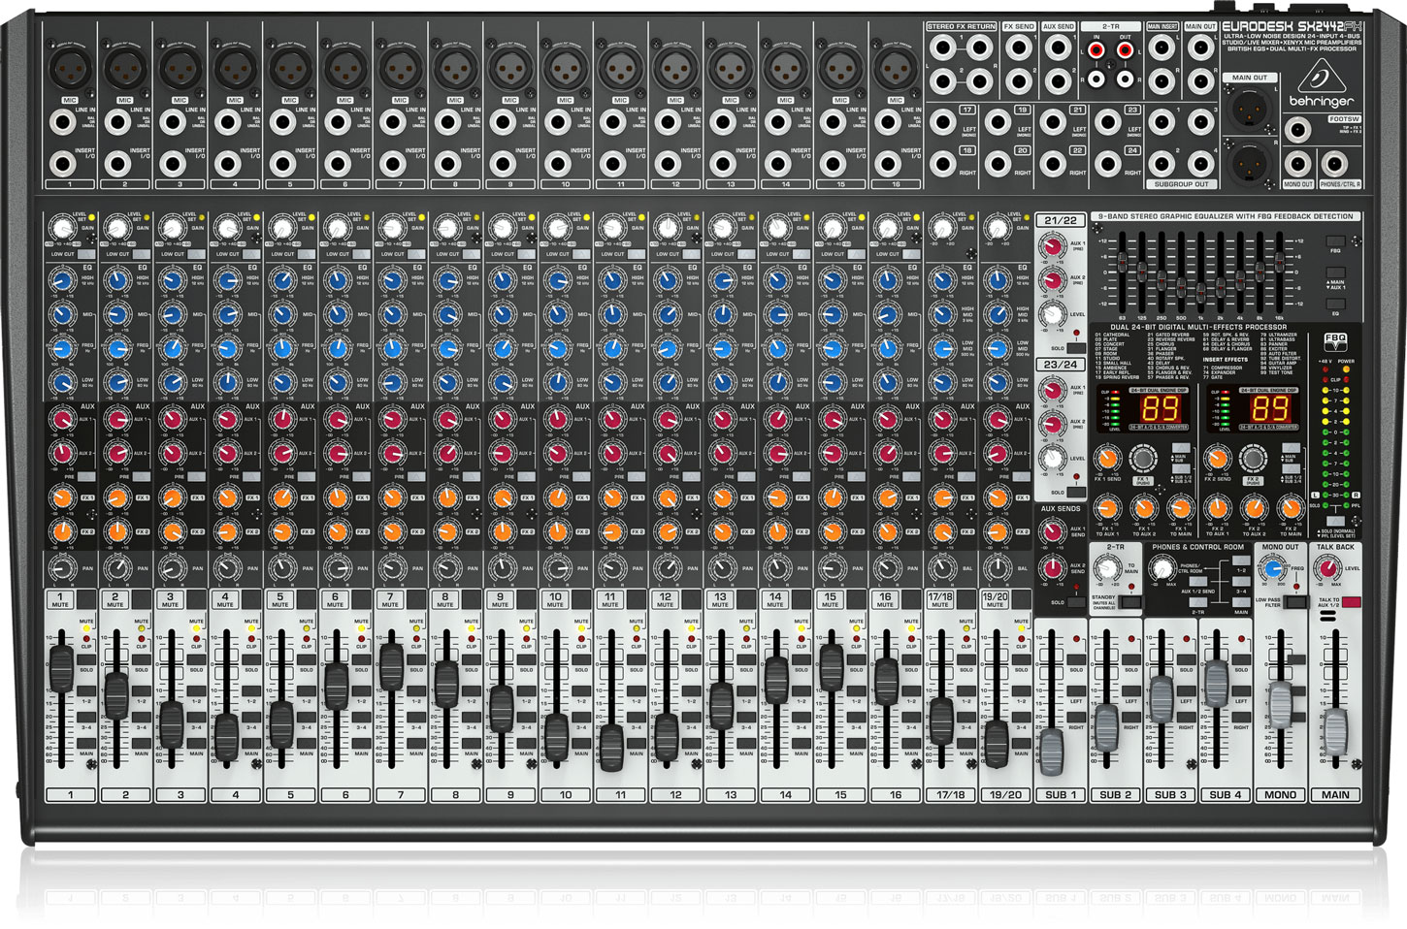Click channel 16 XLR MIC input
The width and height of the screenshot is (1407, 929).
click(x=895, y=69)
